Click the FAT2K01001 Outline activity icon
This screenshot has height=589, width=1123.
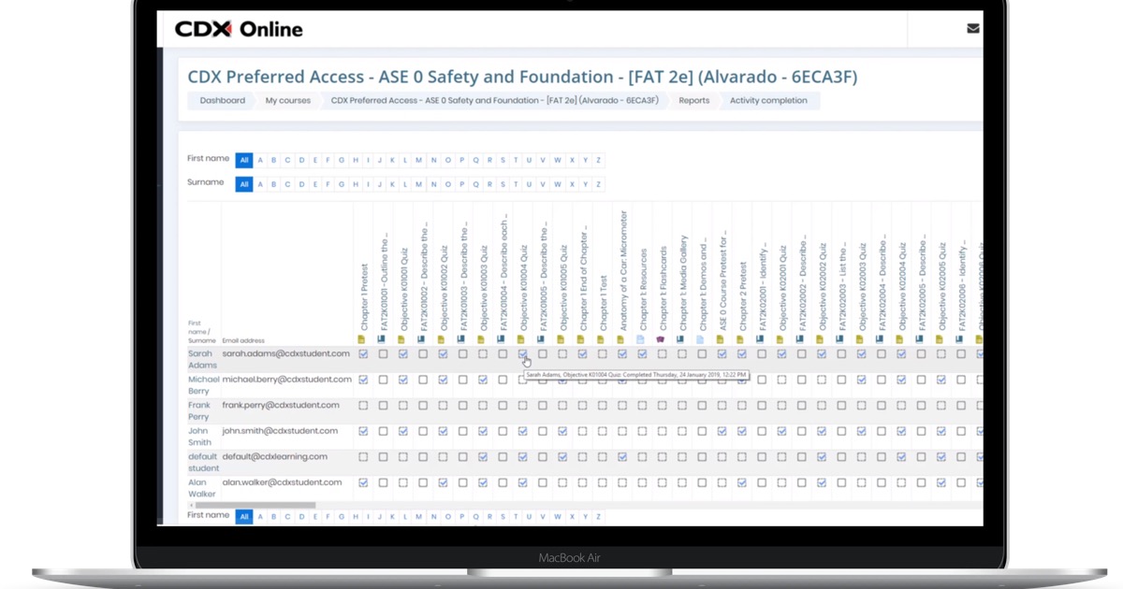coord(382,339)
